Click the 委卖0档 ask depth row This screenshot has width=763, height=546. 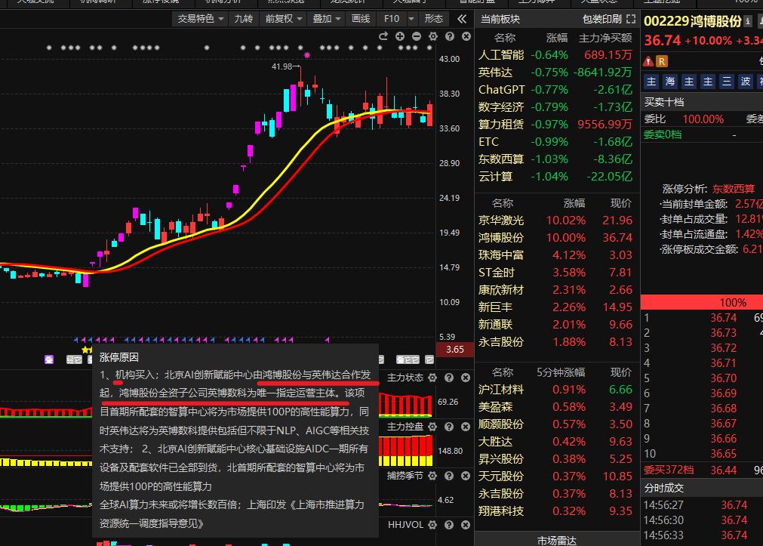click(702, 135)
